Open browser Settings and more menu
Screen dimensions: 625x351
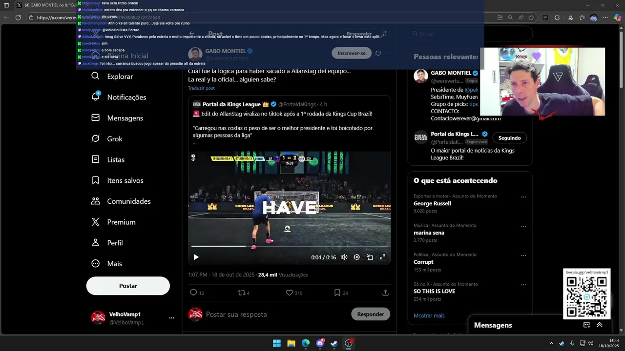[606, 18]
